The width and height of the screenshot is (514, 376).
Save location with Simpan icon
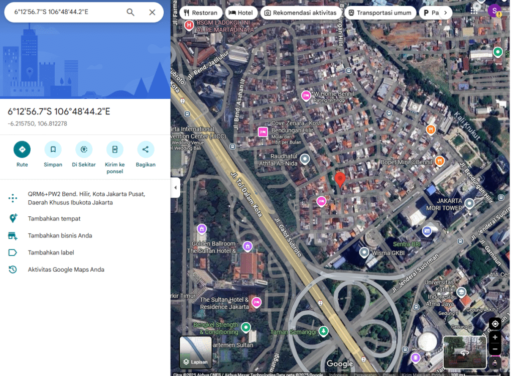tap(53, 150)
